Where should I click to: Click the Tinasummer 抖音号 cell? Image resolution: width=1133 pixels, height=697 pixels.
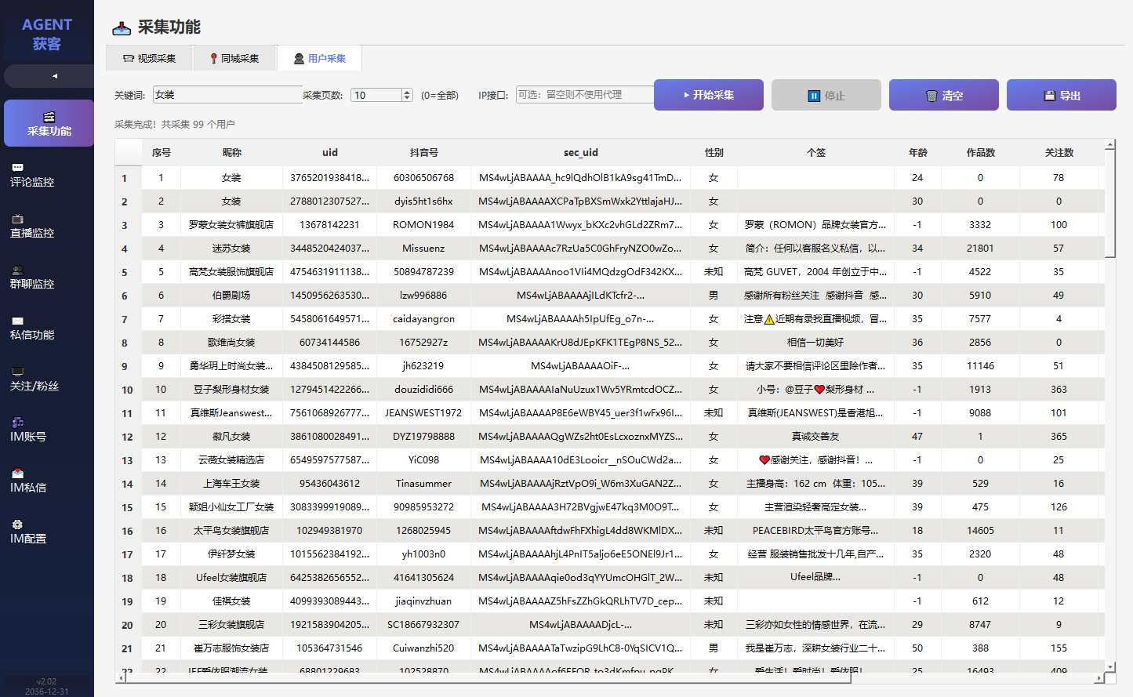point(424,484)
